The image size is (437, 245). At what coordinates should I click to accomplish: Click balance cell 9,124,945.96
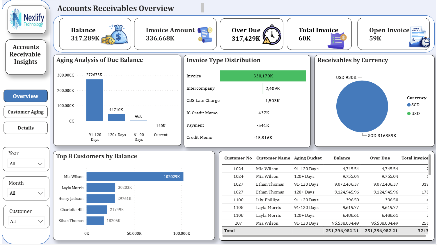pyautogui.click(x=347, y=192)
